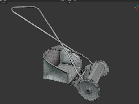Open the Select Box tool dropdown
This screenshot has width=139, height=104.
coord(3,3)
